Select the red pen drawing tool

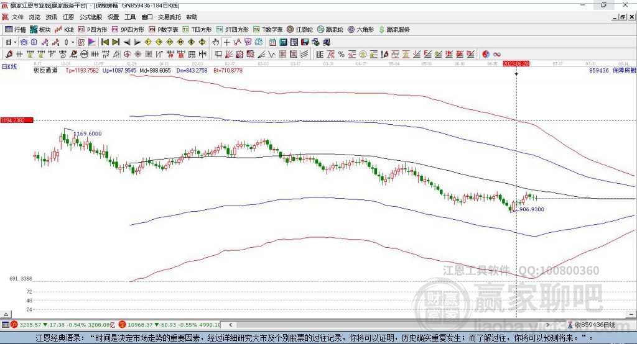tap(9, 55)
